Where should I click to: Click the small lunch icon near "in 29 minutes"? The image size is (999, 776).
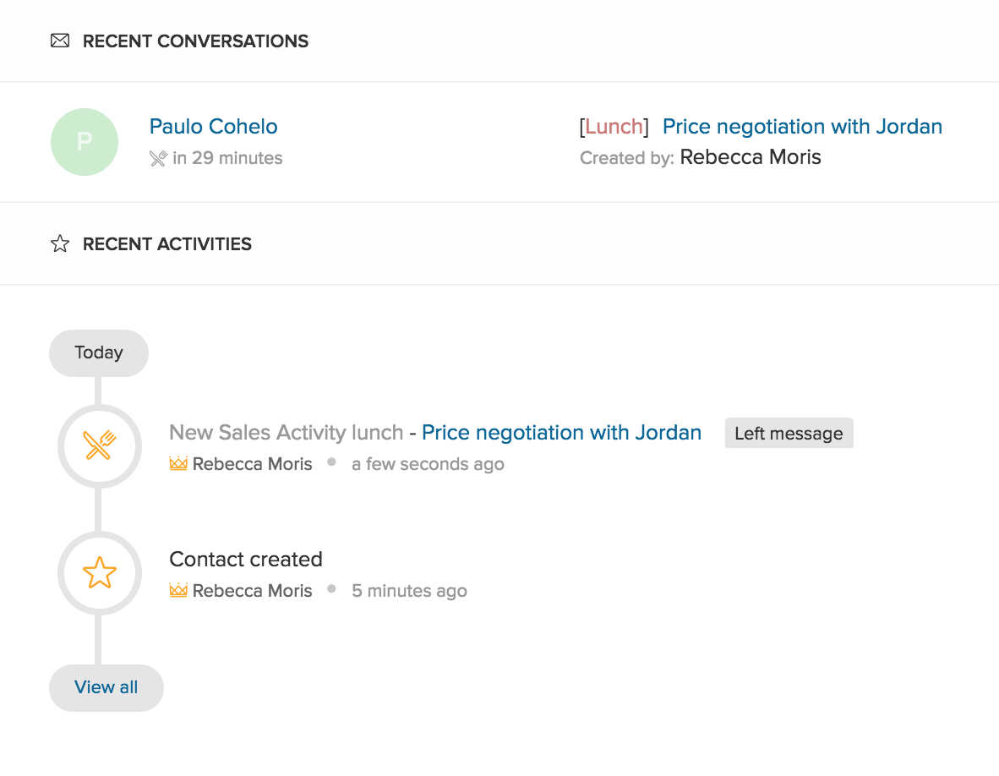point(158,158)
